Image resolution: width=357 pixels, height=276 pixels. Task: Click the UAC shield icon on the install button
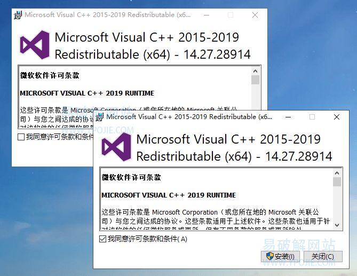tap(270, 256)
